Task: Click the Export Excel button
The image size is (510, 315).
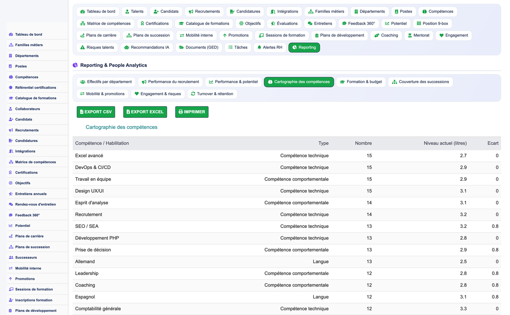Action: (x=145, y=112)
